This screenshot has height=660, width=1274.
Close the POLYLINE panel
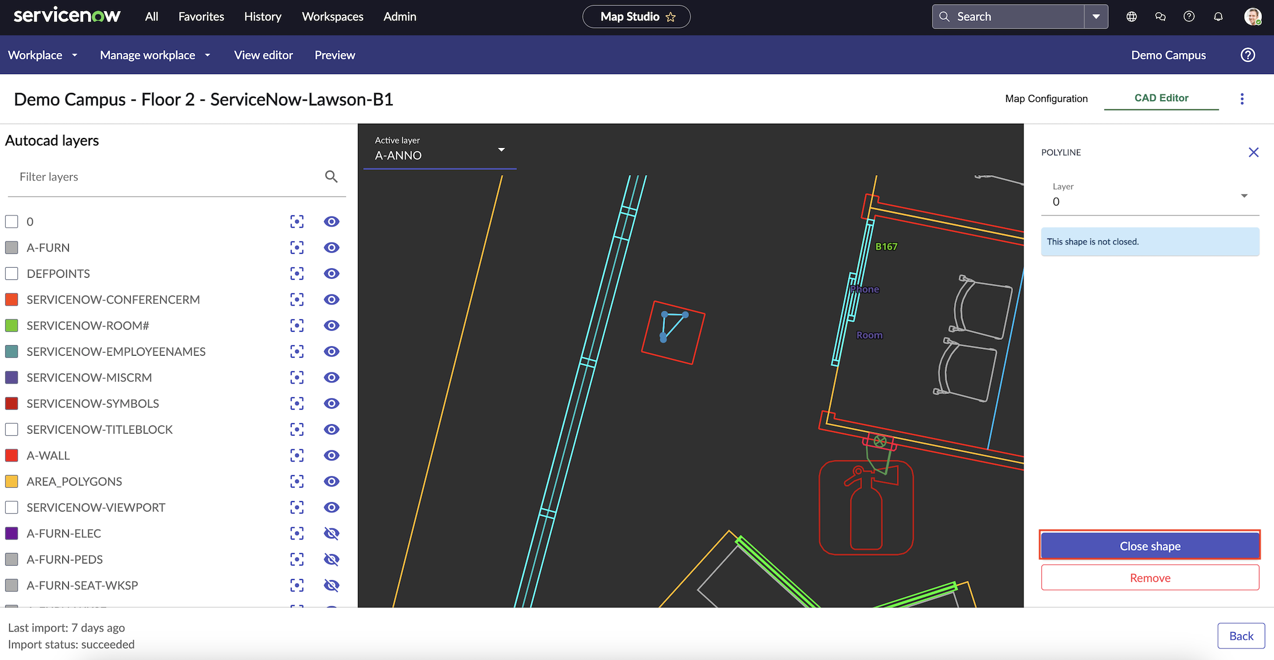(x=1254, y=152)
